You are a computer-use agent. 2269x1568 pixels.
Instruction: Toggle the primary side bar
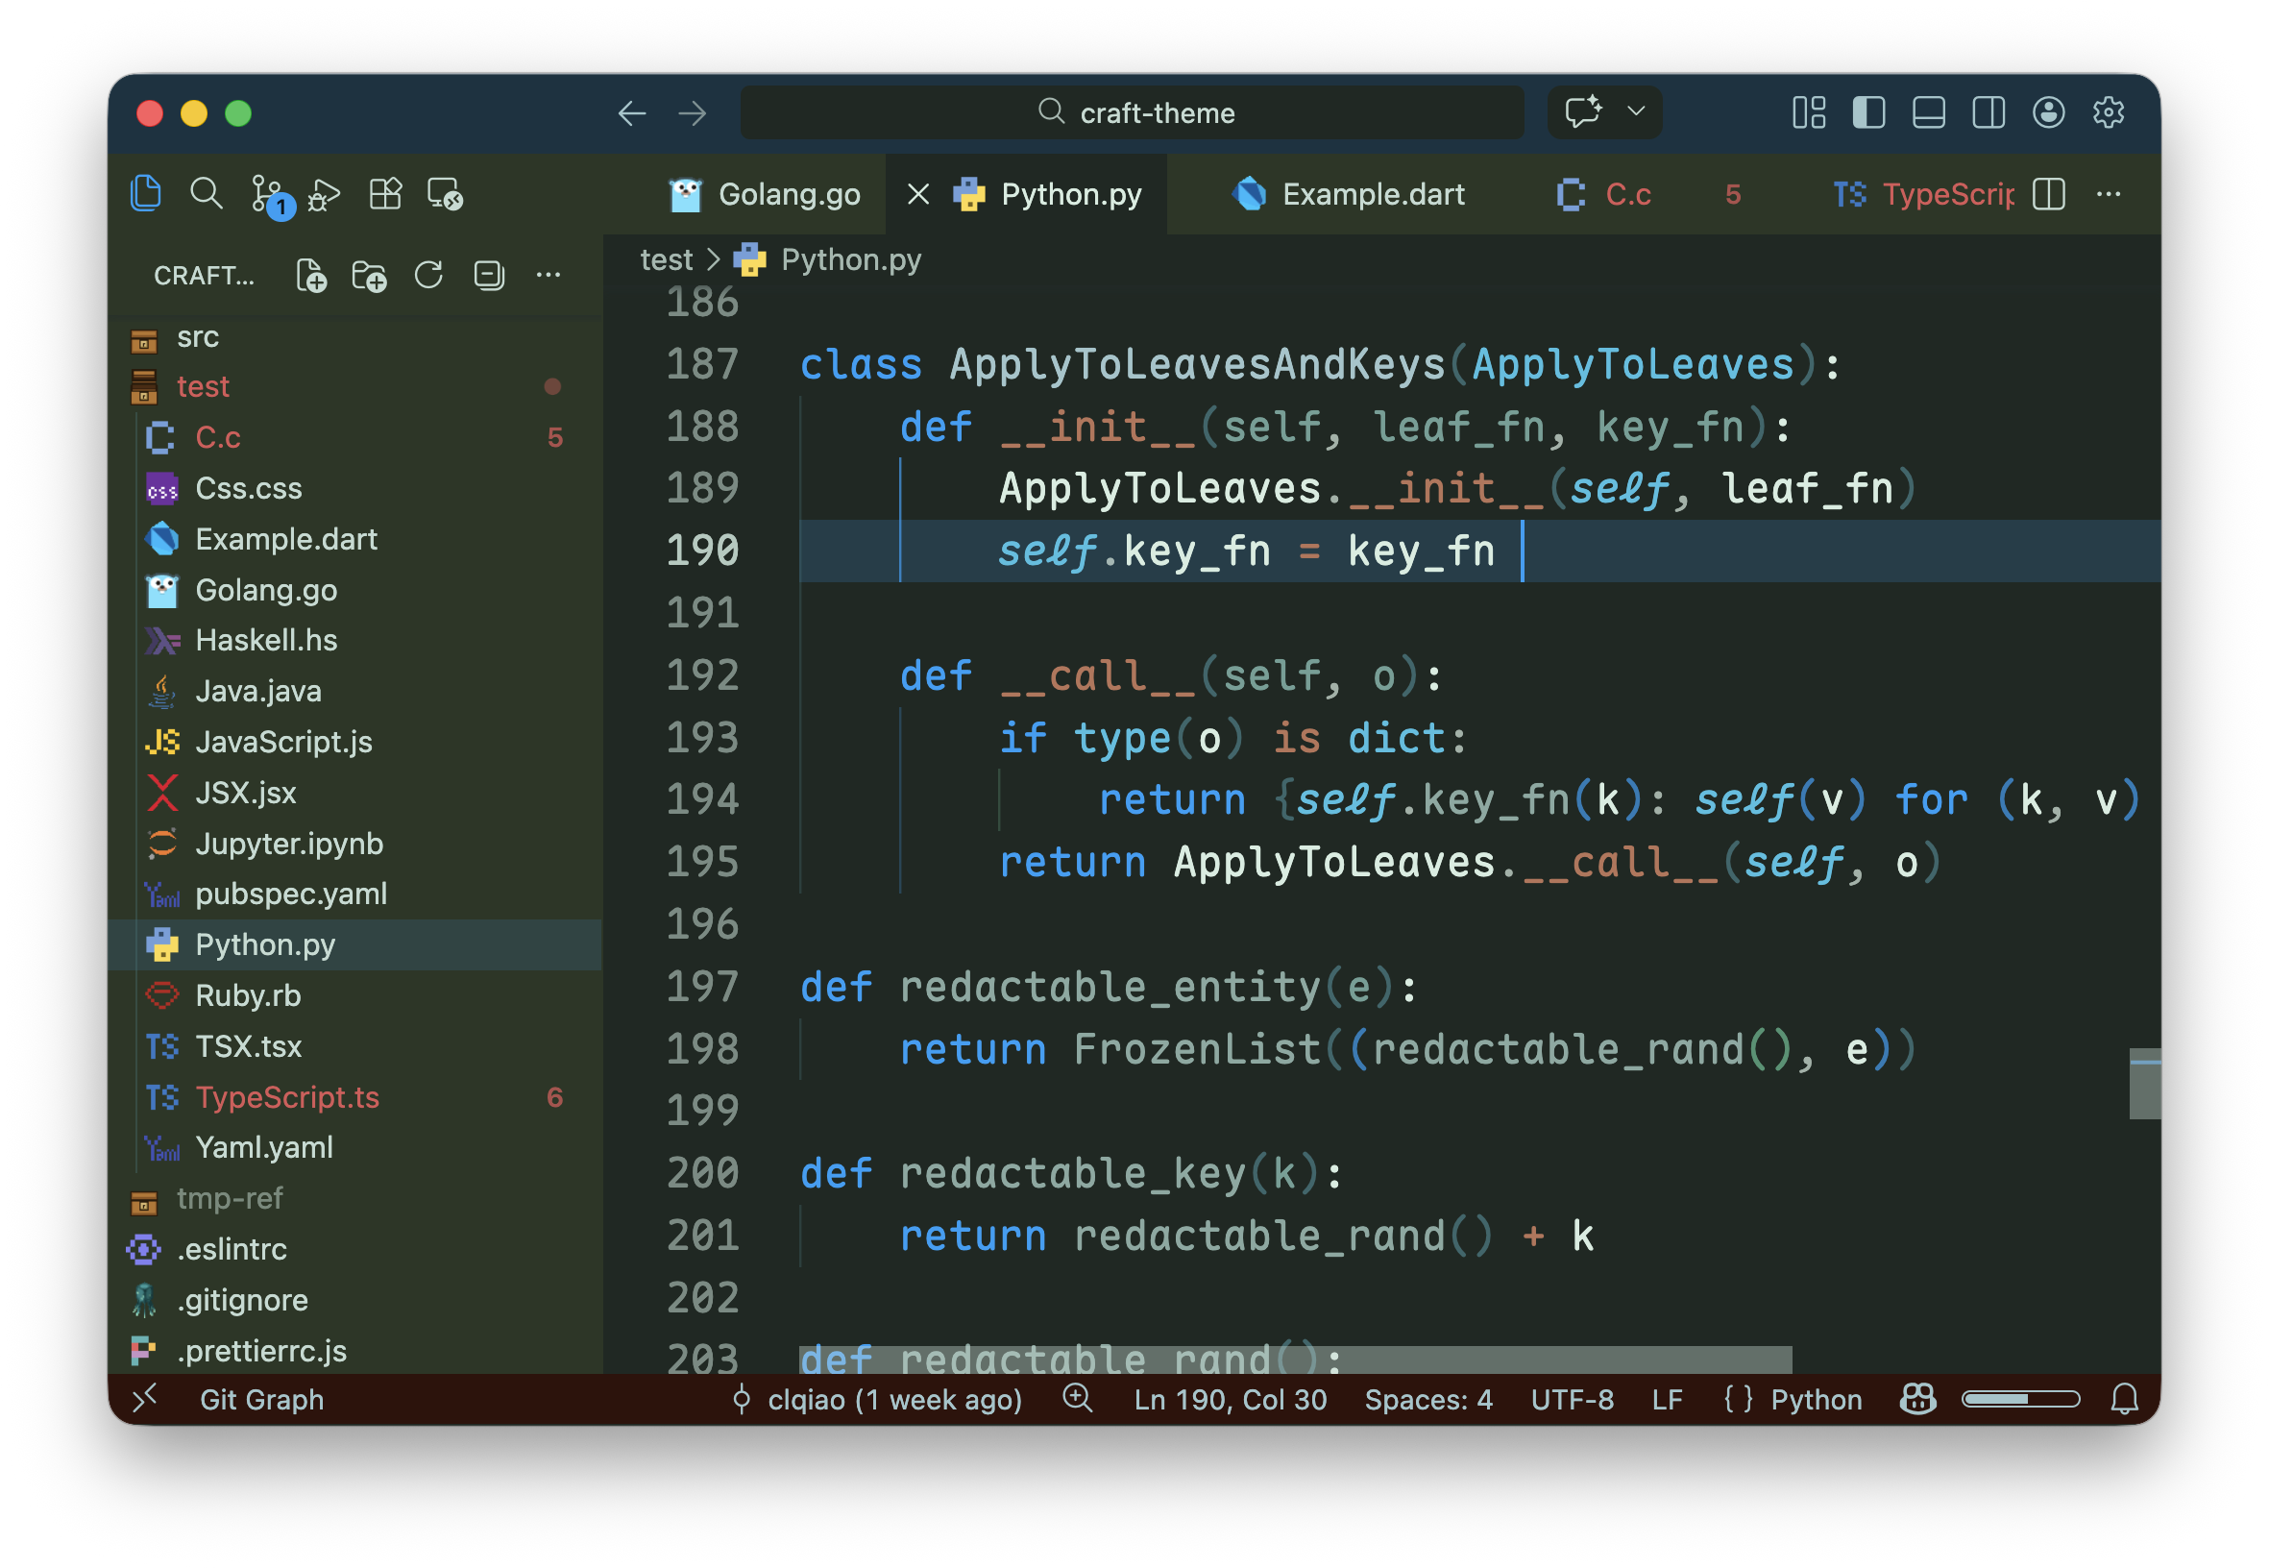coord(1868,113)
